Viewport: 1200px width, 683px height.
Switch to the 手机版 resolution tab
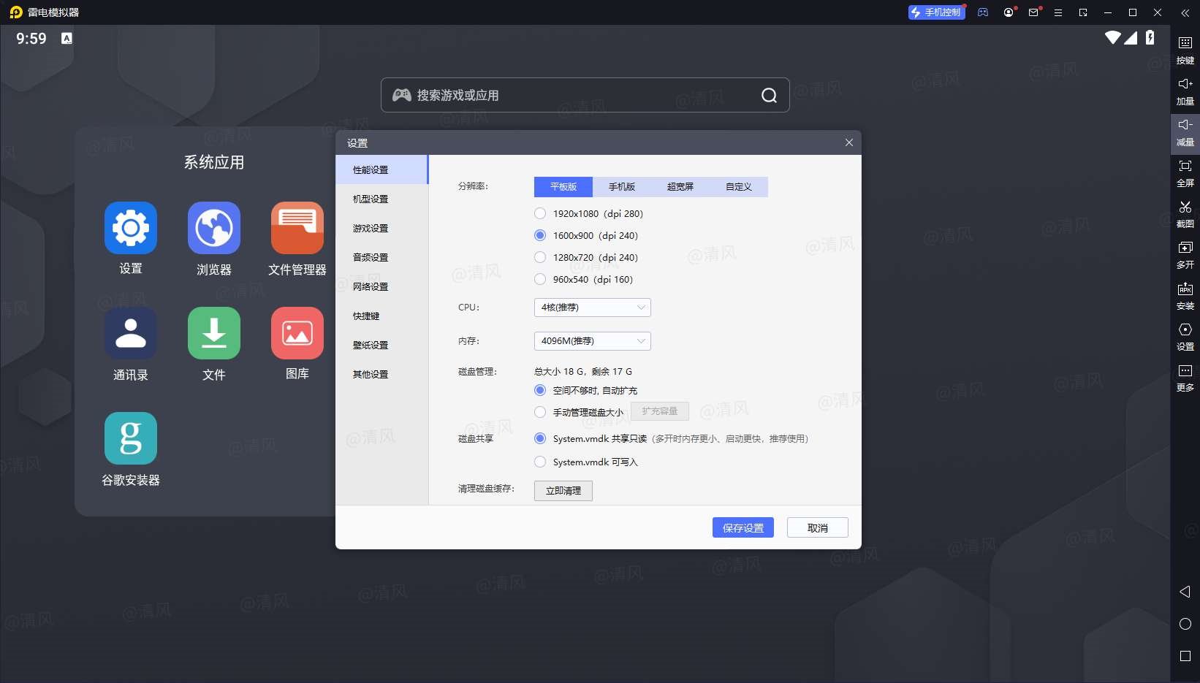[621, 186]
